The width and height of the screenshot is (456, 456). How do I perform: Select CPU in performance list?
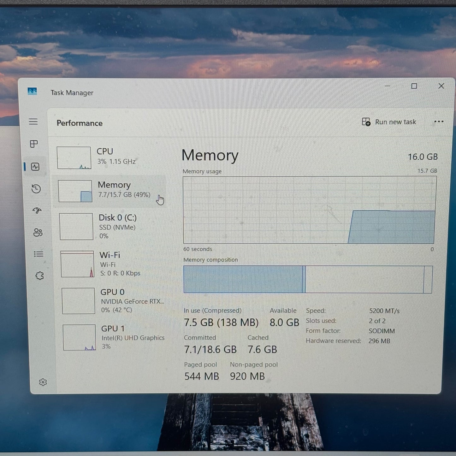(107, 157)
